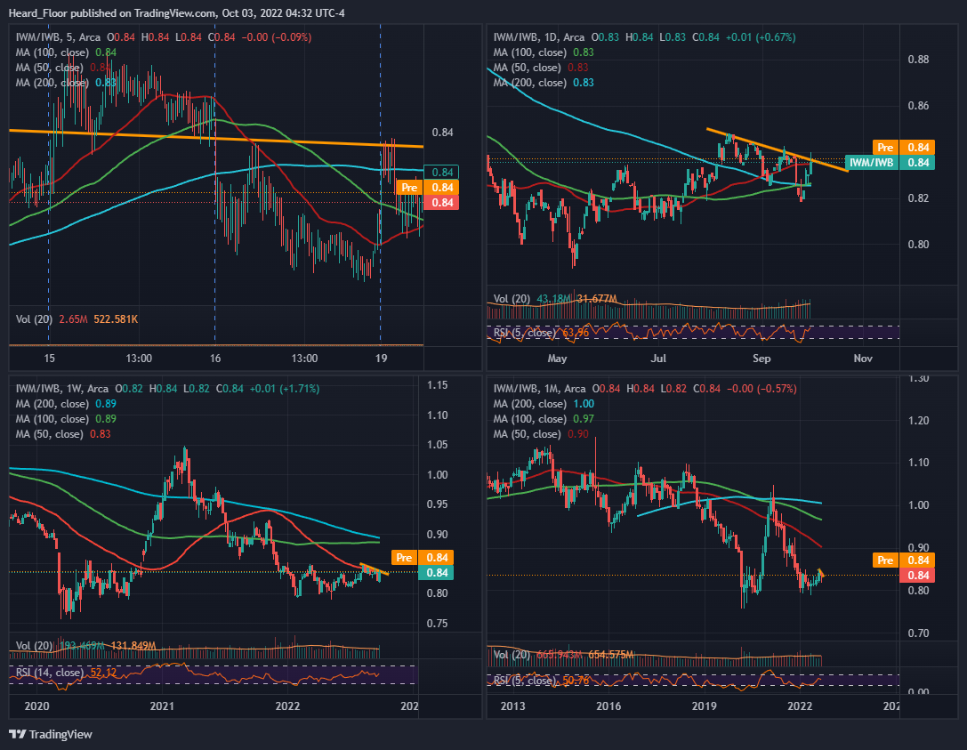
Task: Click the 0.70 level on the monthly price axis
Action: (x=918, y=633)
